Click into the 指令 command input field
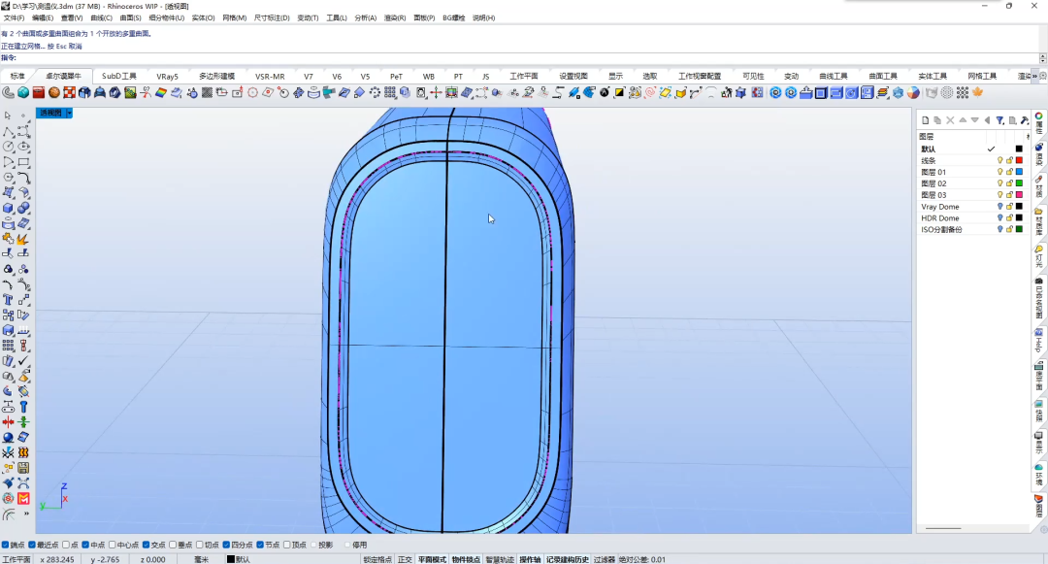 coord(527,58)
